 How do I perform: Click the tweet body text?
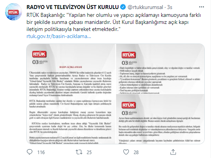pos(114,22)
